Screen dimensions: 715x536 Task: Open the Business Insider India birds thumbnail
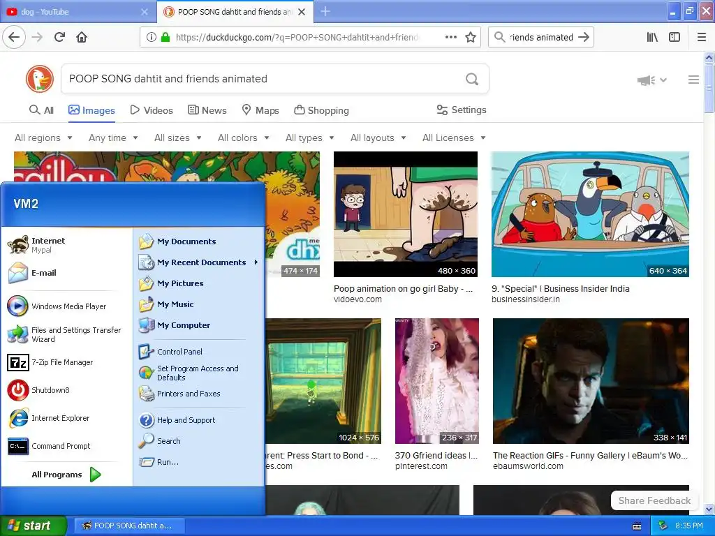(590, 214)
